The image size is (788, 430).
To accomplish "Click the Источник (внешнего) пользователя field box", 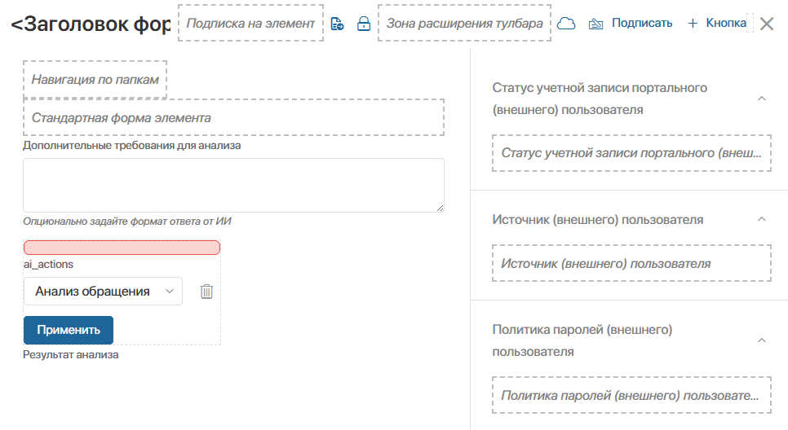I will tap(631, 264).
